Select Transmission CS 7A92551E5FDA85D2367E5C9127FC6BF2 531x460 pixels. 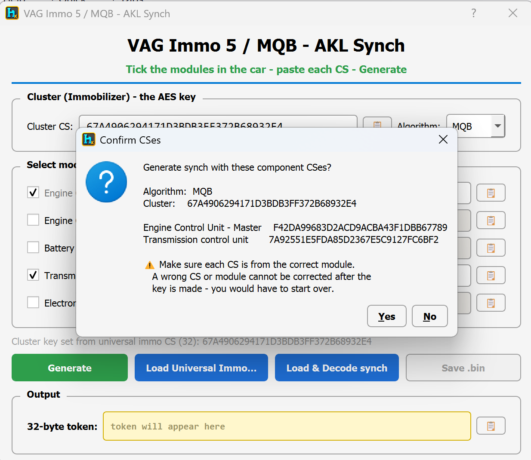click(x=354, y=239)
